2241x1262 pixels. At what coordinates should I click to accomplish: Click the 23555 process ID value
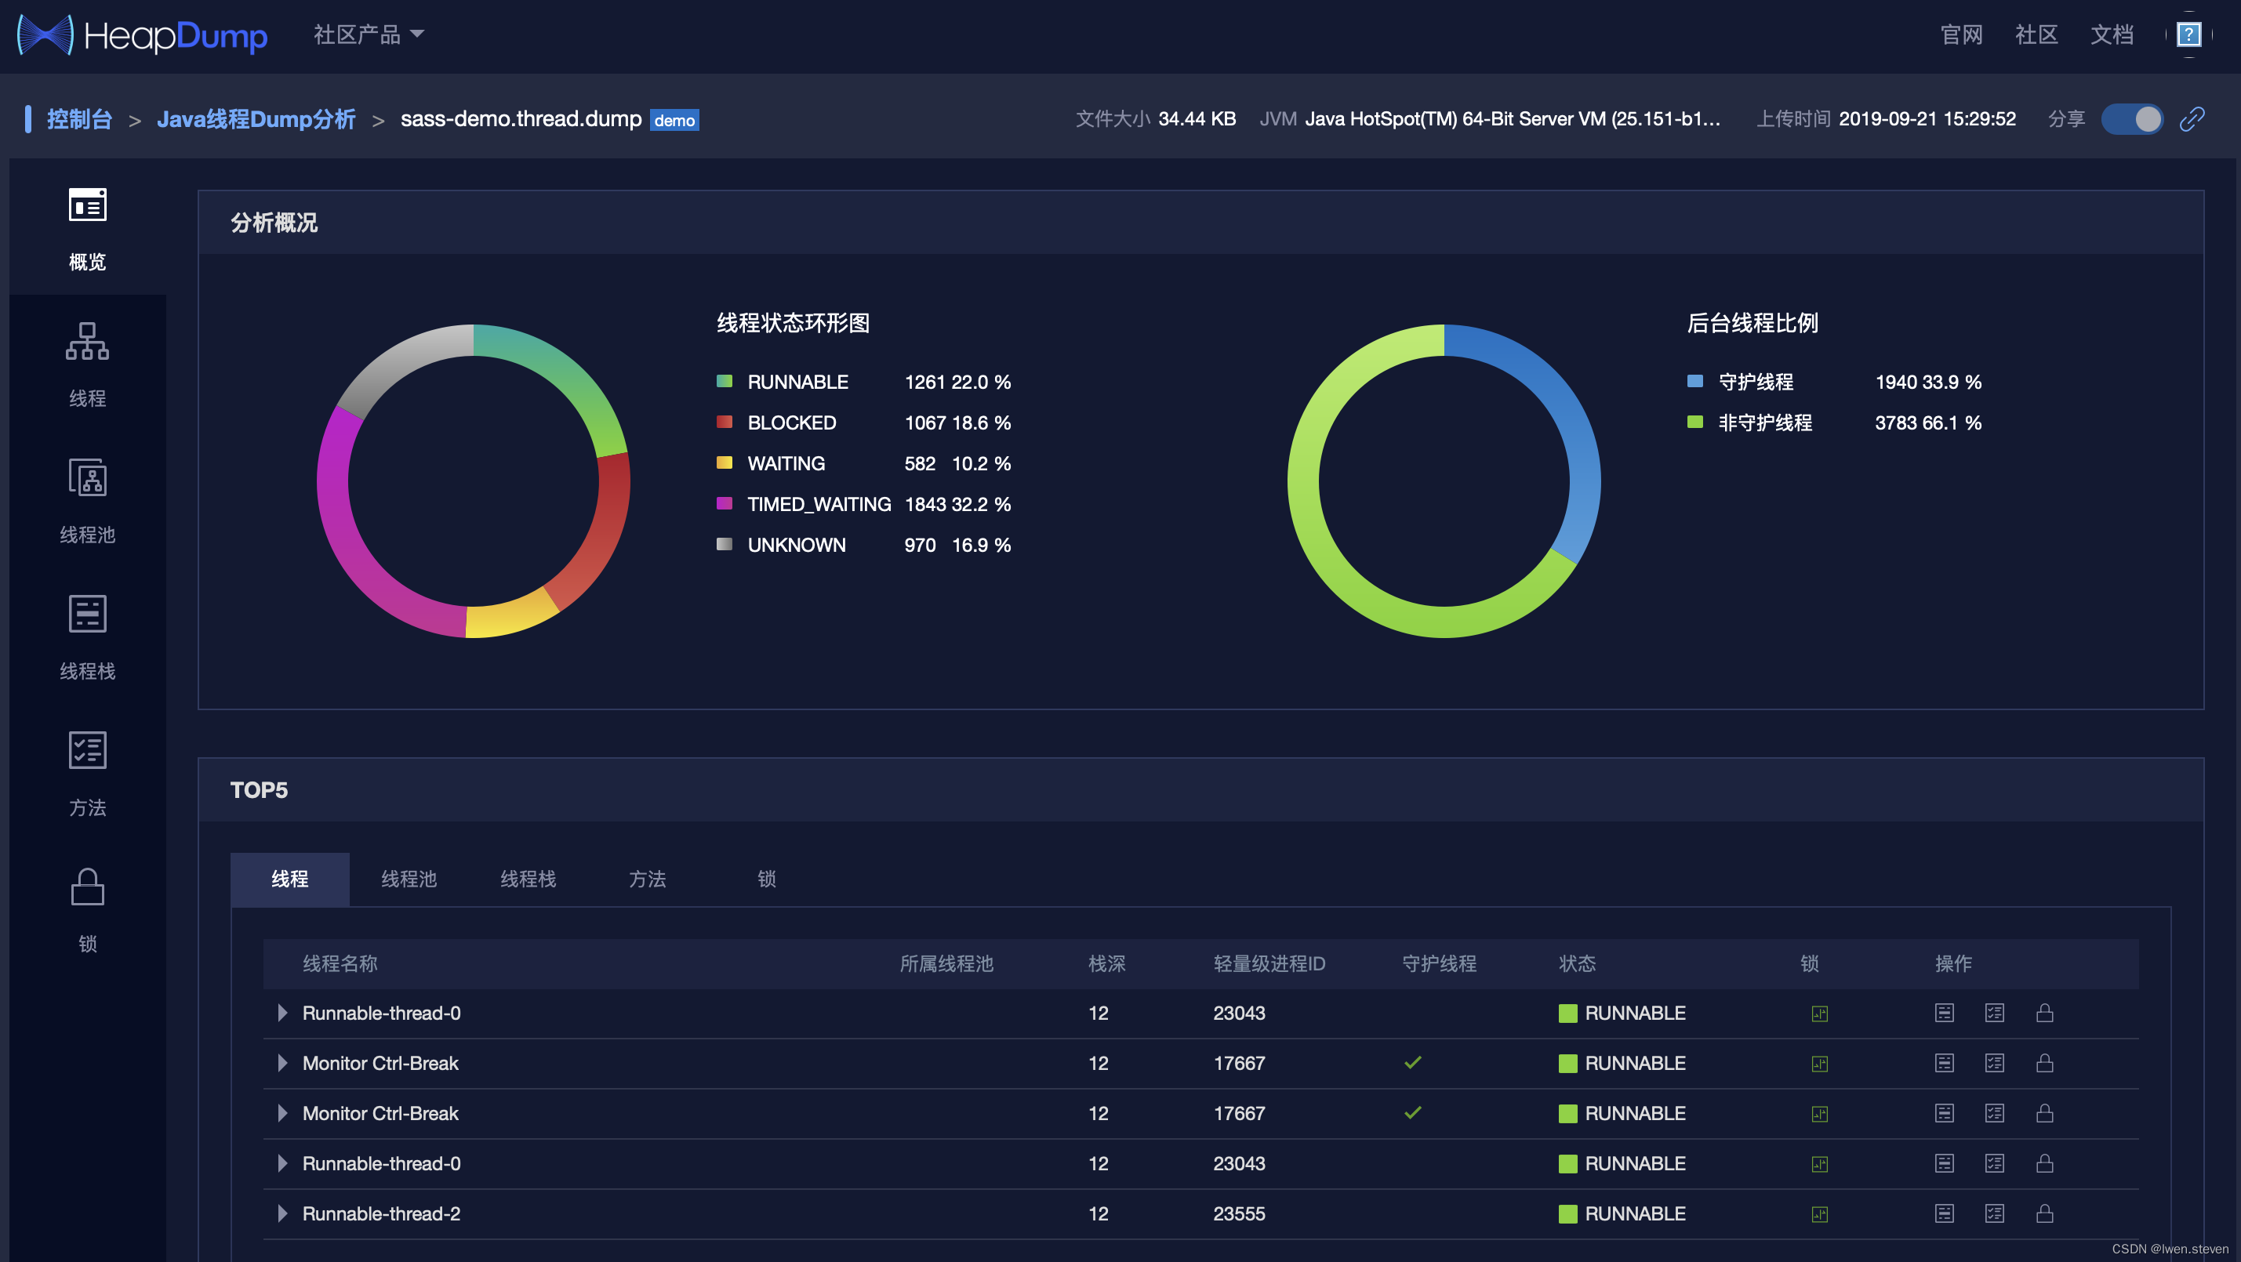(x=1239, y=1213)
